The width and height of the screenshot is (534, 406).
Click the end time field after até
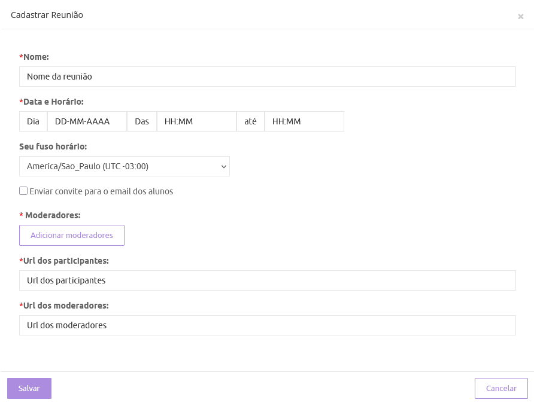pyautogui.click(x=304, y=121)
